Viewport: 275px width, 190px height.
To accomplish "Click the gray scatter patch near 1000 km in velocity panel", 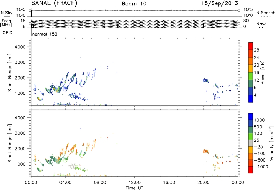I will tap(73, 166).
